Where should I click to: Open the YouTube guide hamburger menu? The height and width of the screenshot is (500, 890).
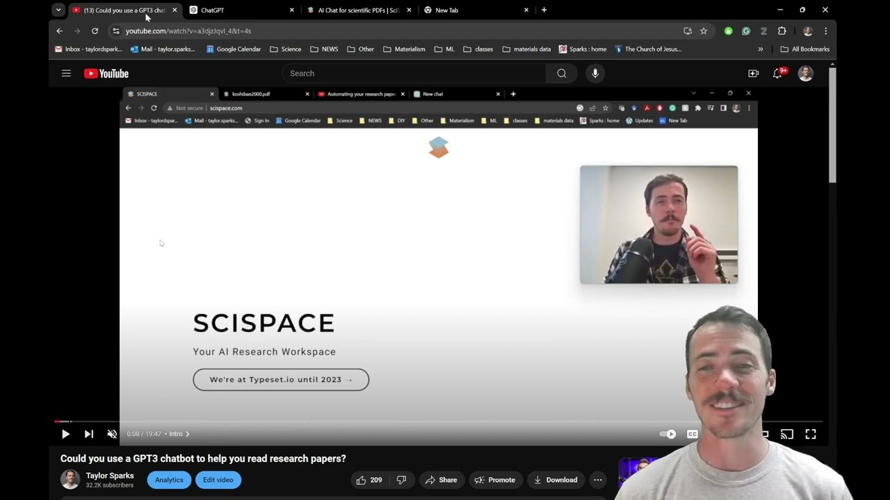point(66,73)
